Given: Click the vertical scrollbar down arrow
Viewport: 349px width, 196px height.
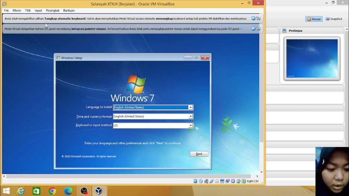Looking at the screenshot, I should 261,172.
